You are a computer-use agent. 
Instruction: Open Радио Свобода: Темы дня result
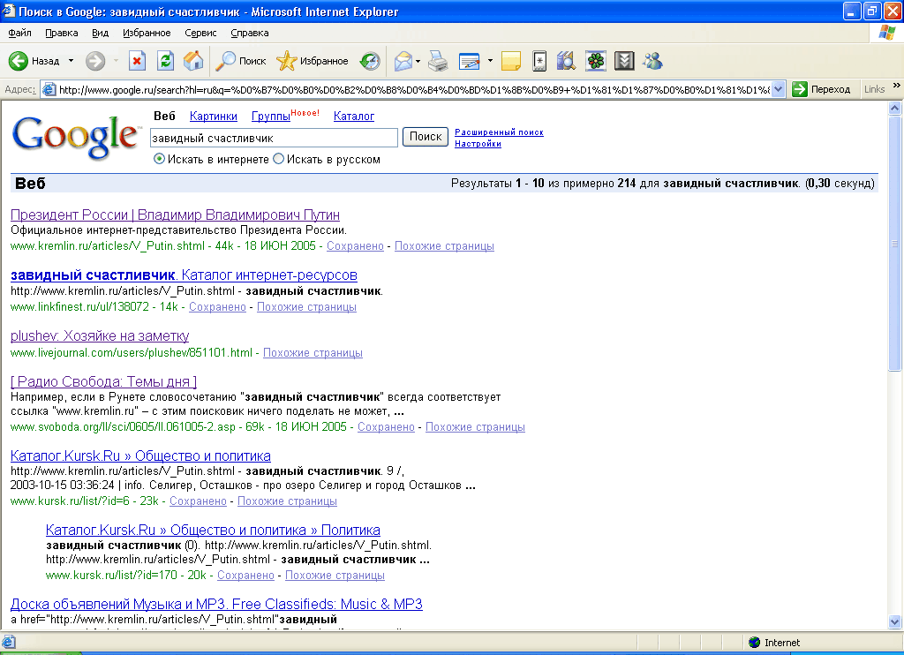tap(104, 381)
